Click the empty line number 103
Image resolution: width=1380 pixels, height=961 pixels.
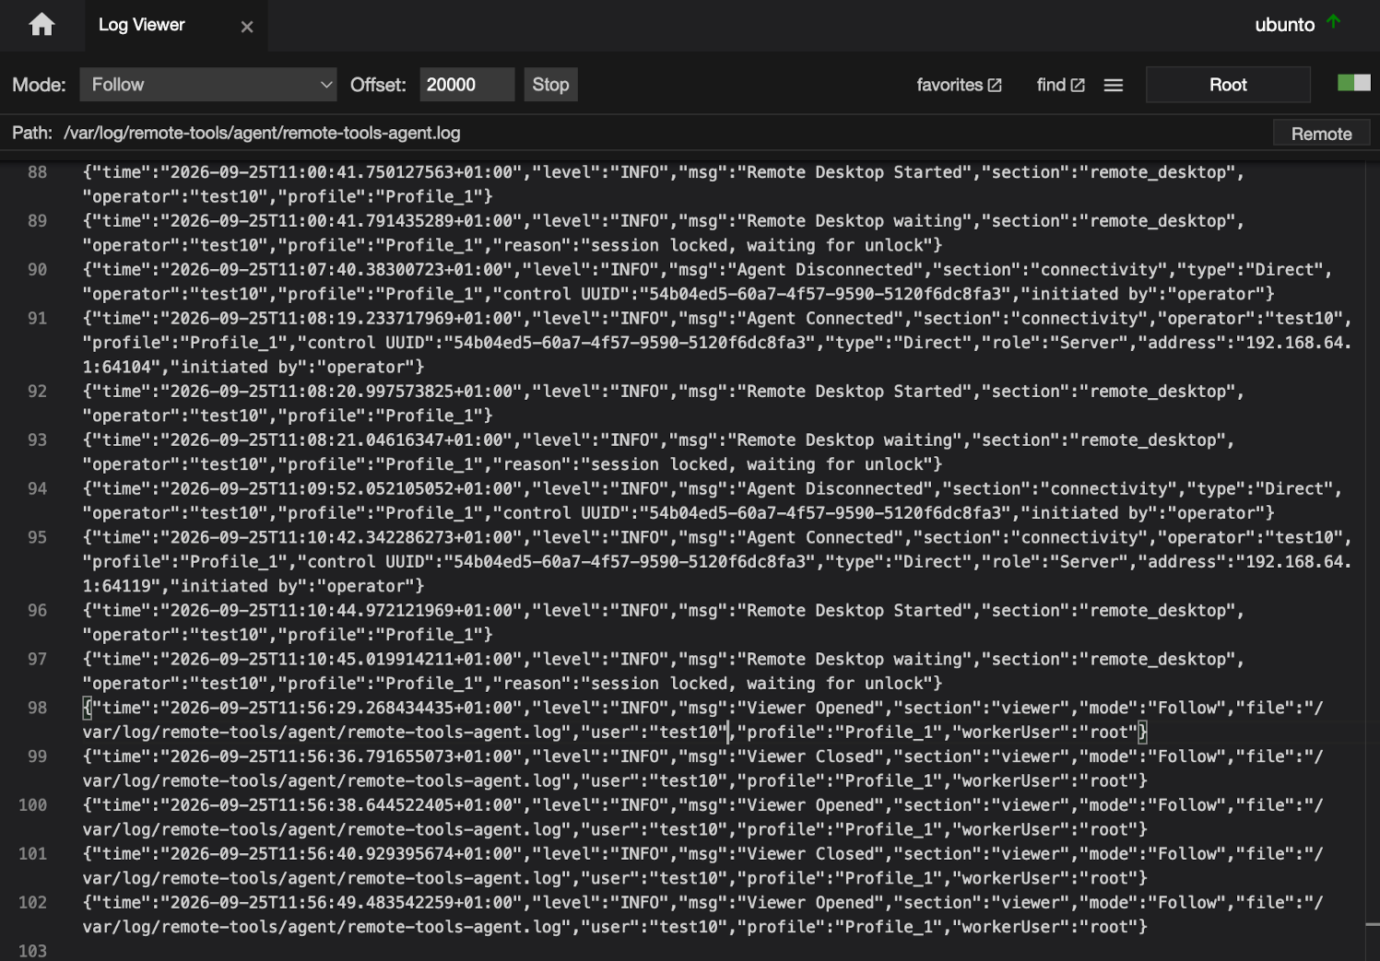[32, 951]
